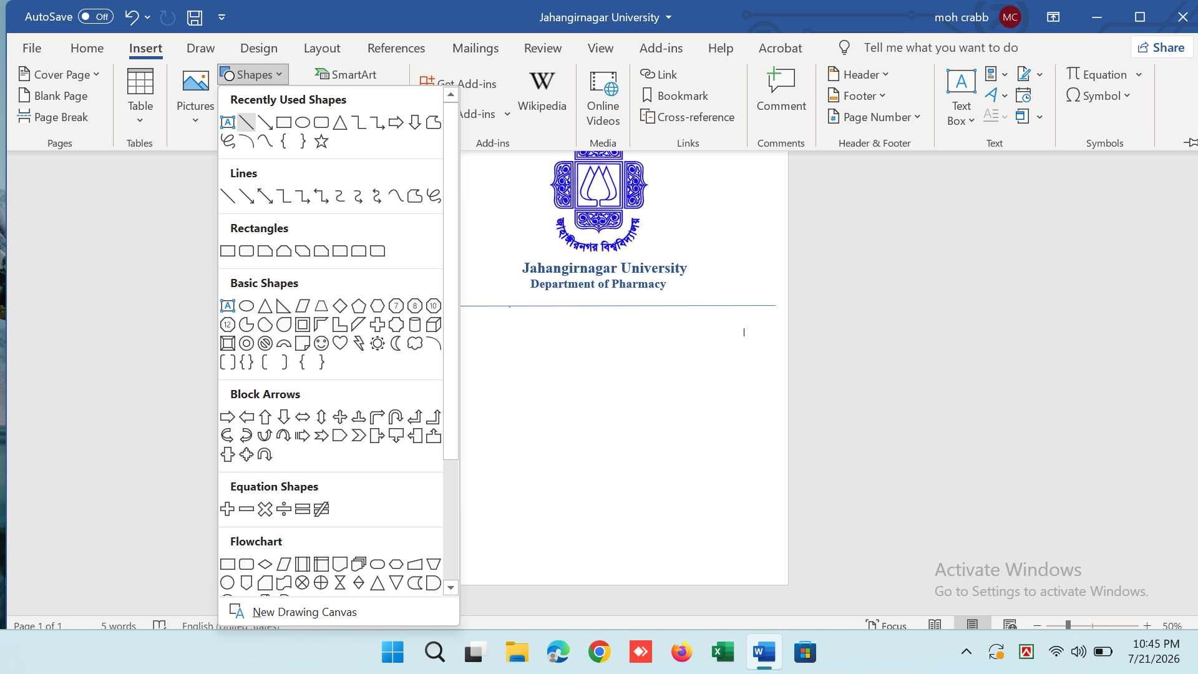1198x674 pixels.
Task: Open Google Chrome from the taskbar
Action: pyautogui.click(x=599, y=652)
